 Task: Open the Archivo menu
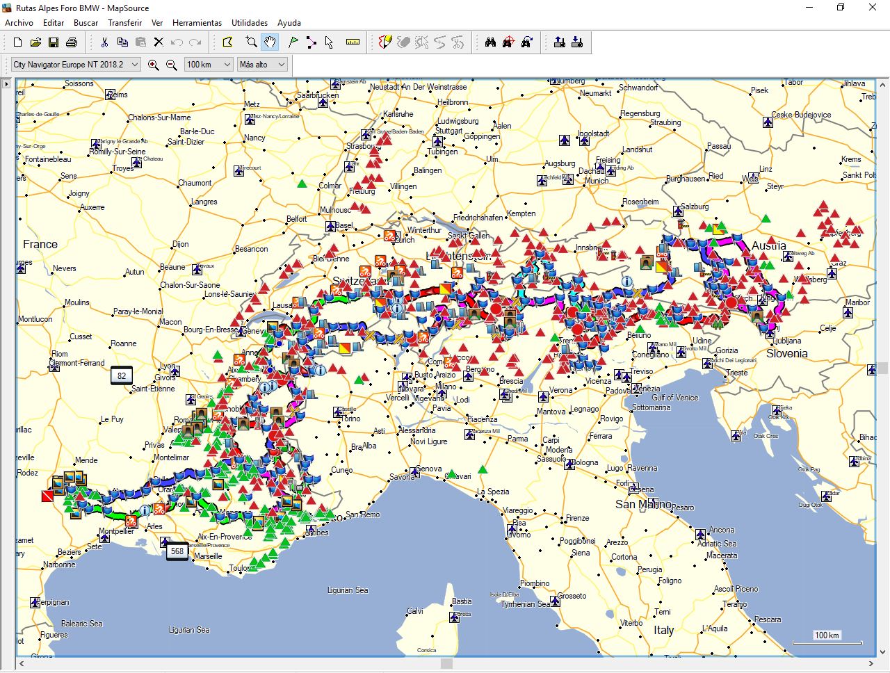(x=19, y=23)
